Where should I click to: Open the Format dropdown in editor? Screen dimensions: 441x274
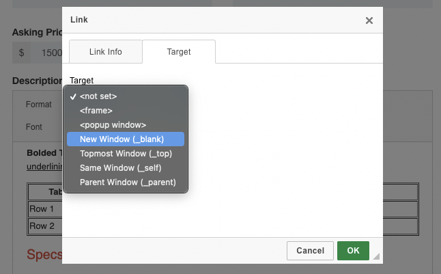pyautogui.click(x=39, y=105)
